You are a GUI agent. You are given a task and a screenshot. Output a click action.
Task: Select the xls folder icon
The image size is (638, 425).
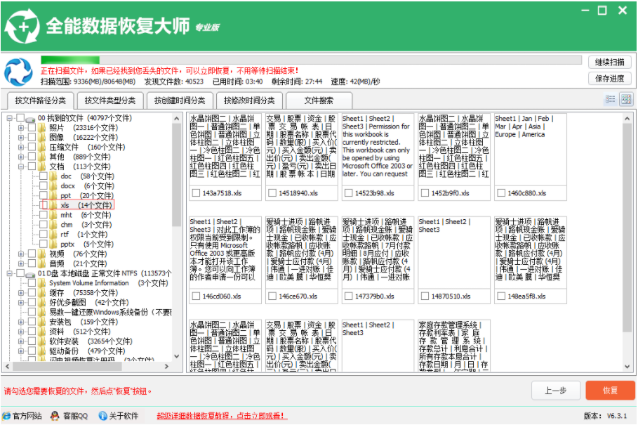pyautogui.click(x=53, y=204)
